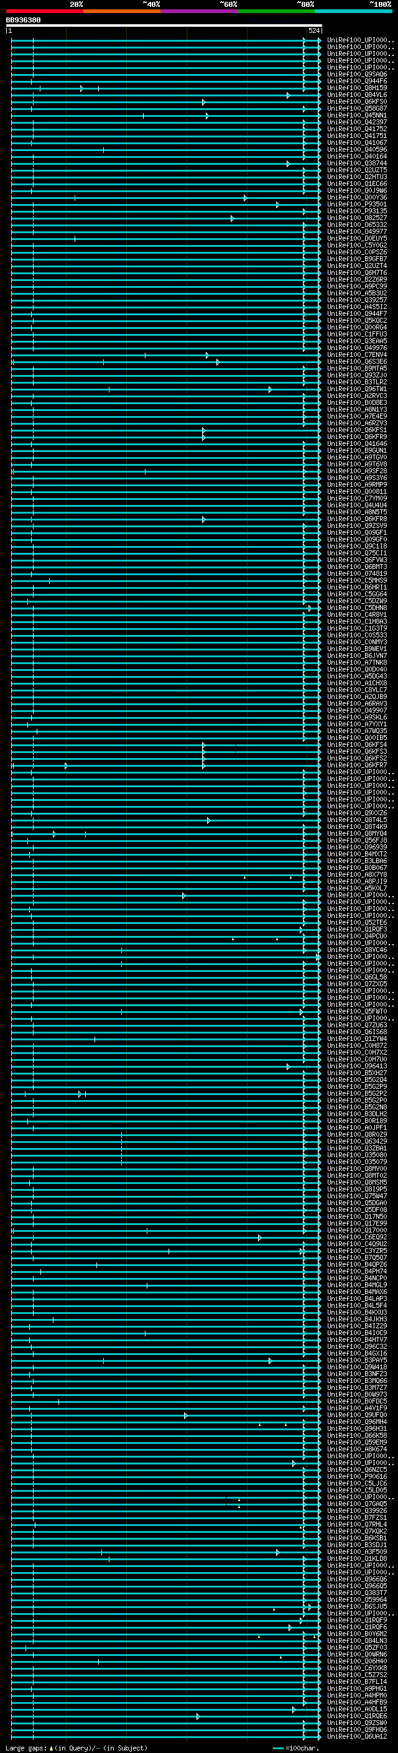
Task: Select the UniRef100_Q38744 label
Action: (357, 164)
